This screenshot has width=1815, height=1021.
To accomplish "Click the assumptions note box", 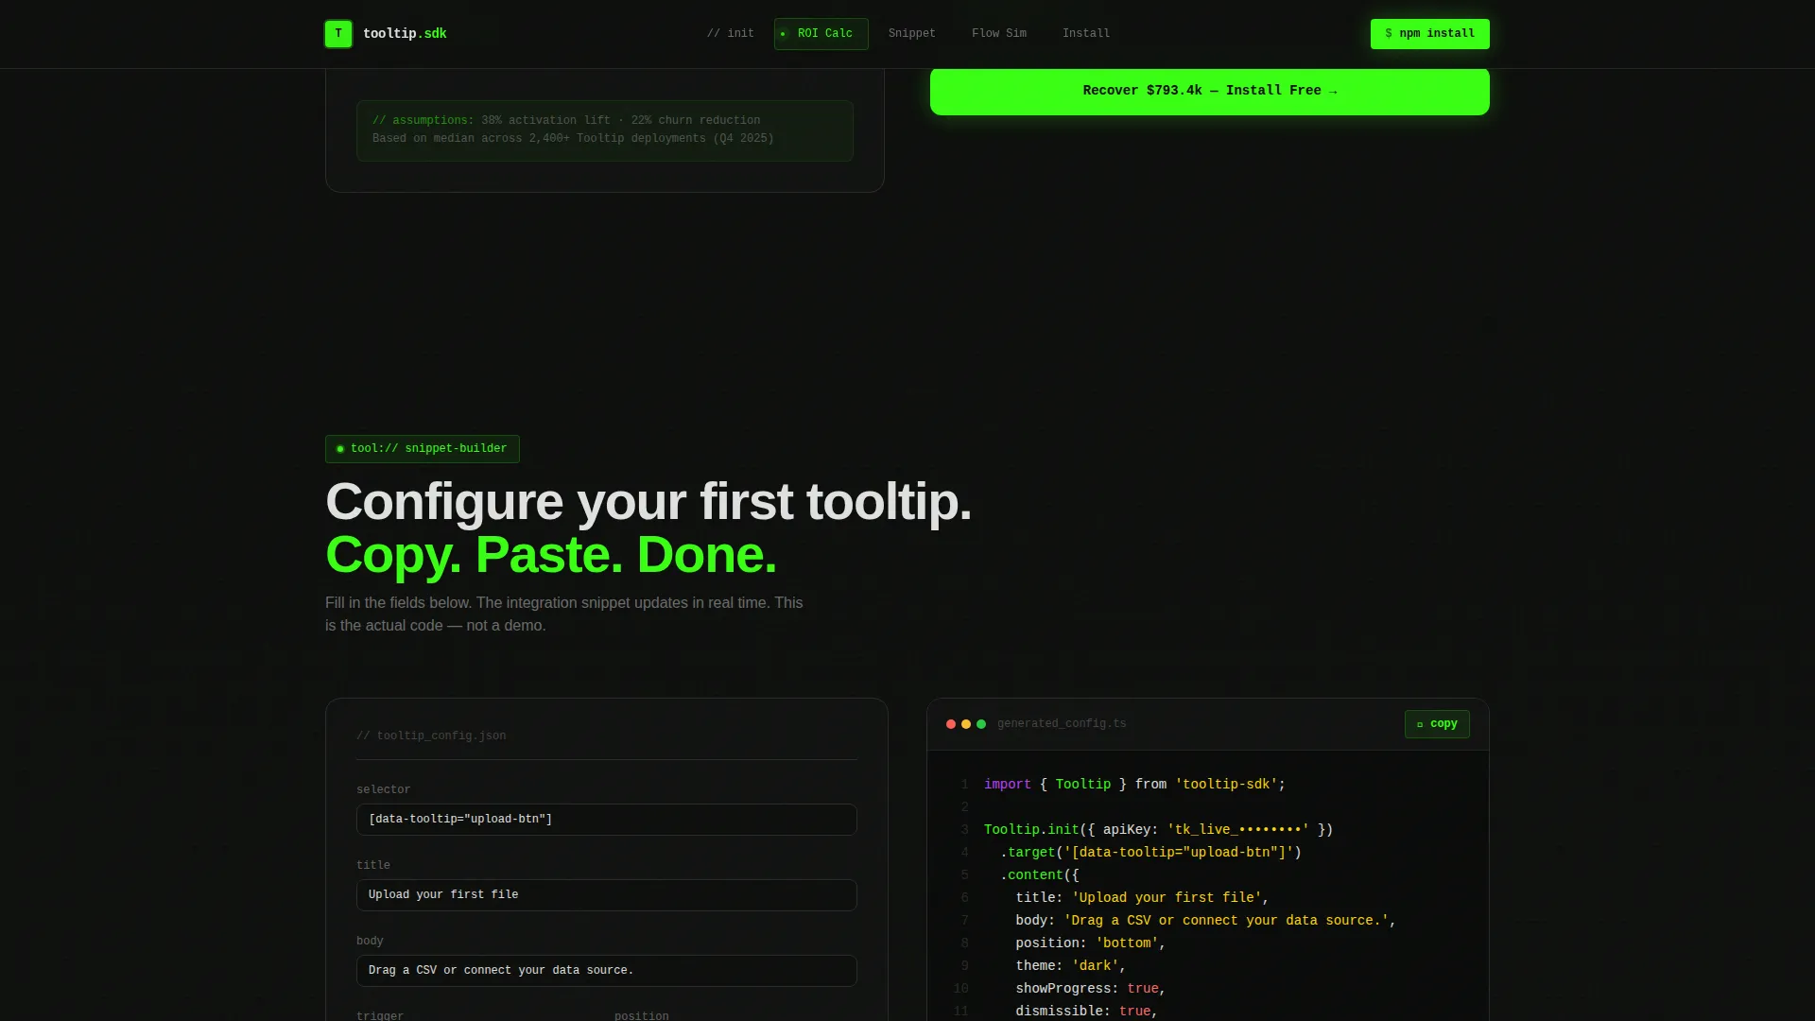I will pyautogui.click(x=605, y=130).
